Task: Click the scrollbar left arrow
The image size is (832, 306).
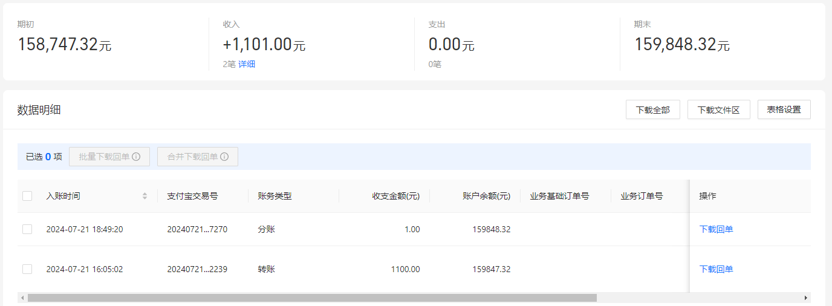Action: pyautogui.click(x=22, y=298)
